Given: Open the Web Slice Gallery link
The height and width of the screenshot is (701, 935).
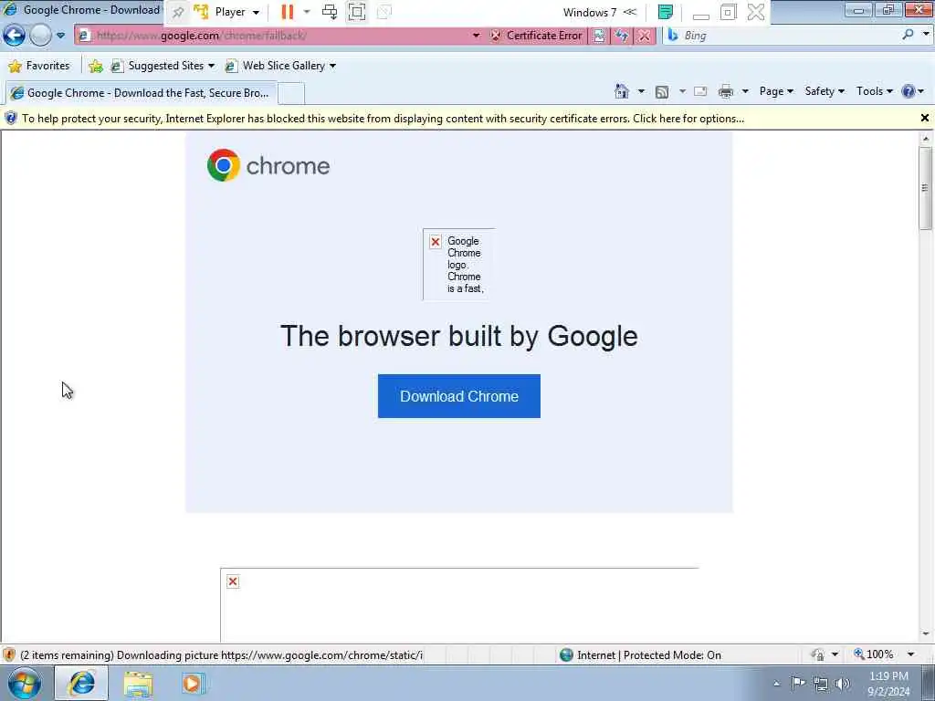Looking at the screenshot, I should (280, 66).
